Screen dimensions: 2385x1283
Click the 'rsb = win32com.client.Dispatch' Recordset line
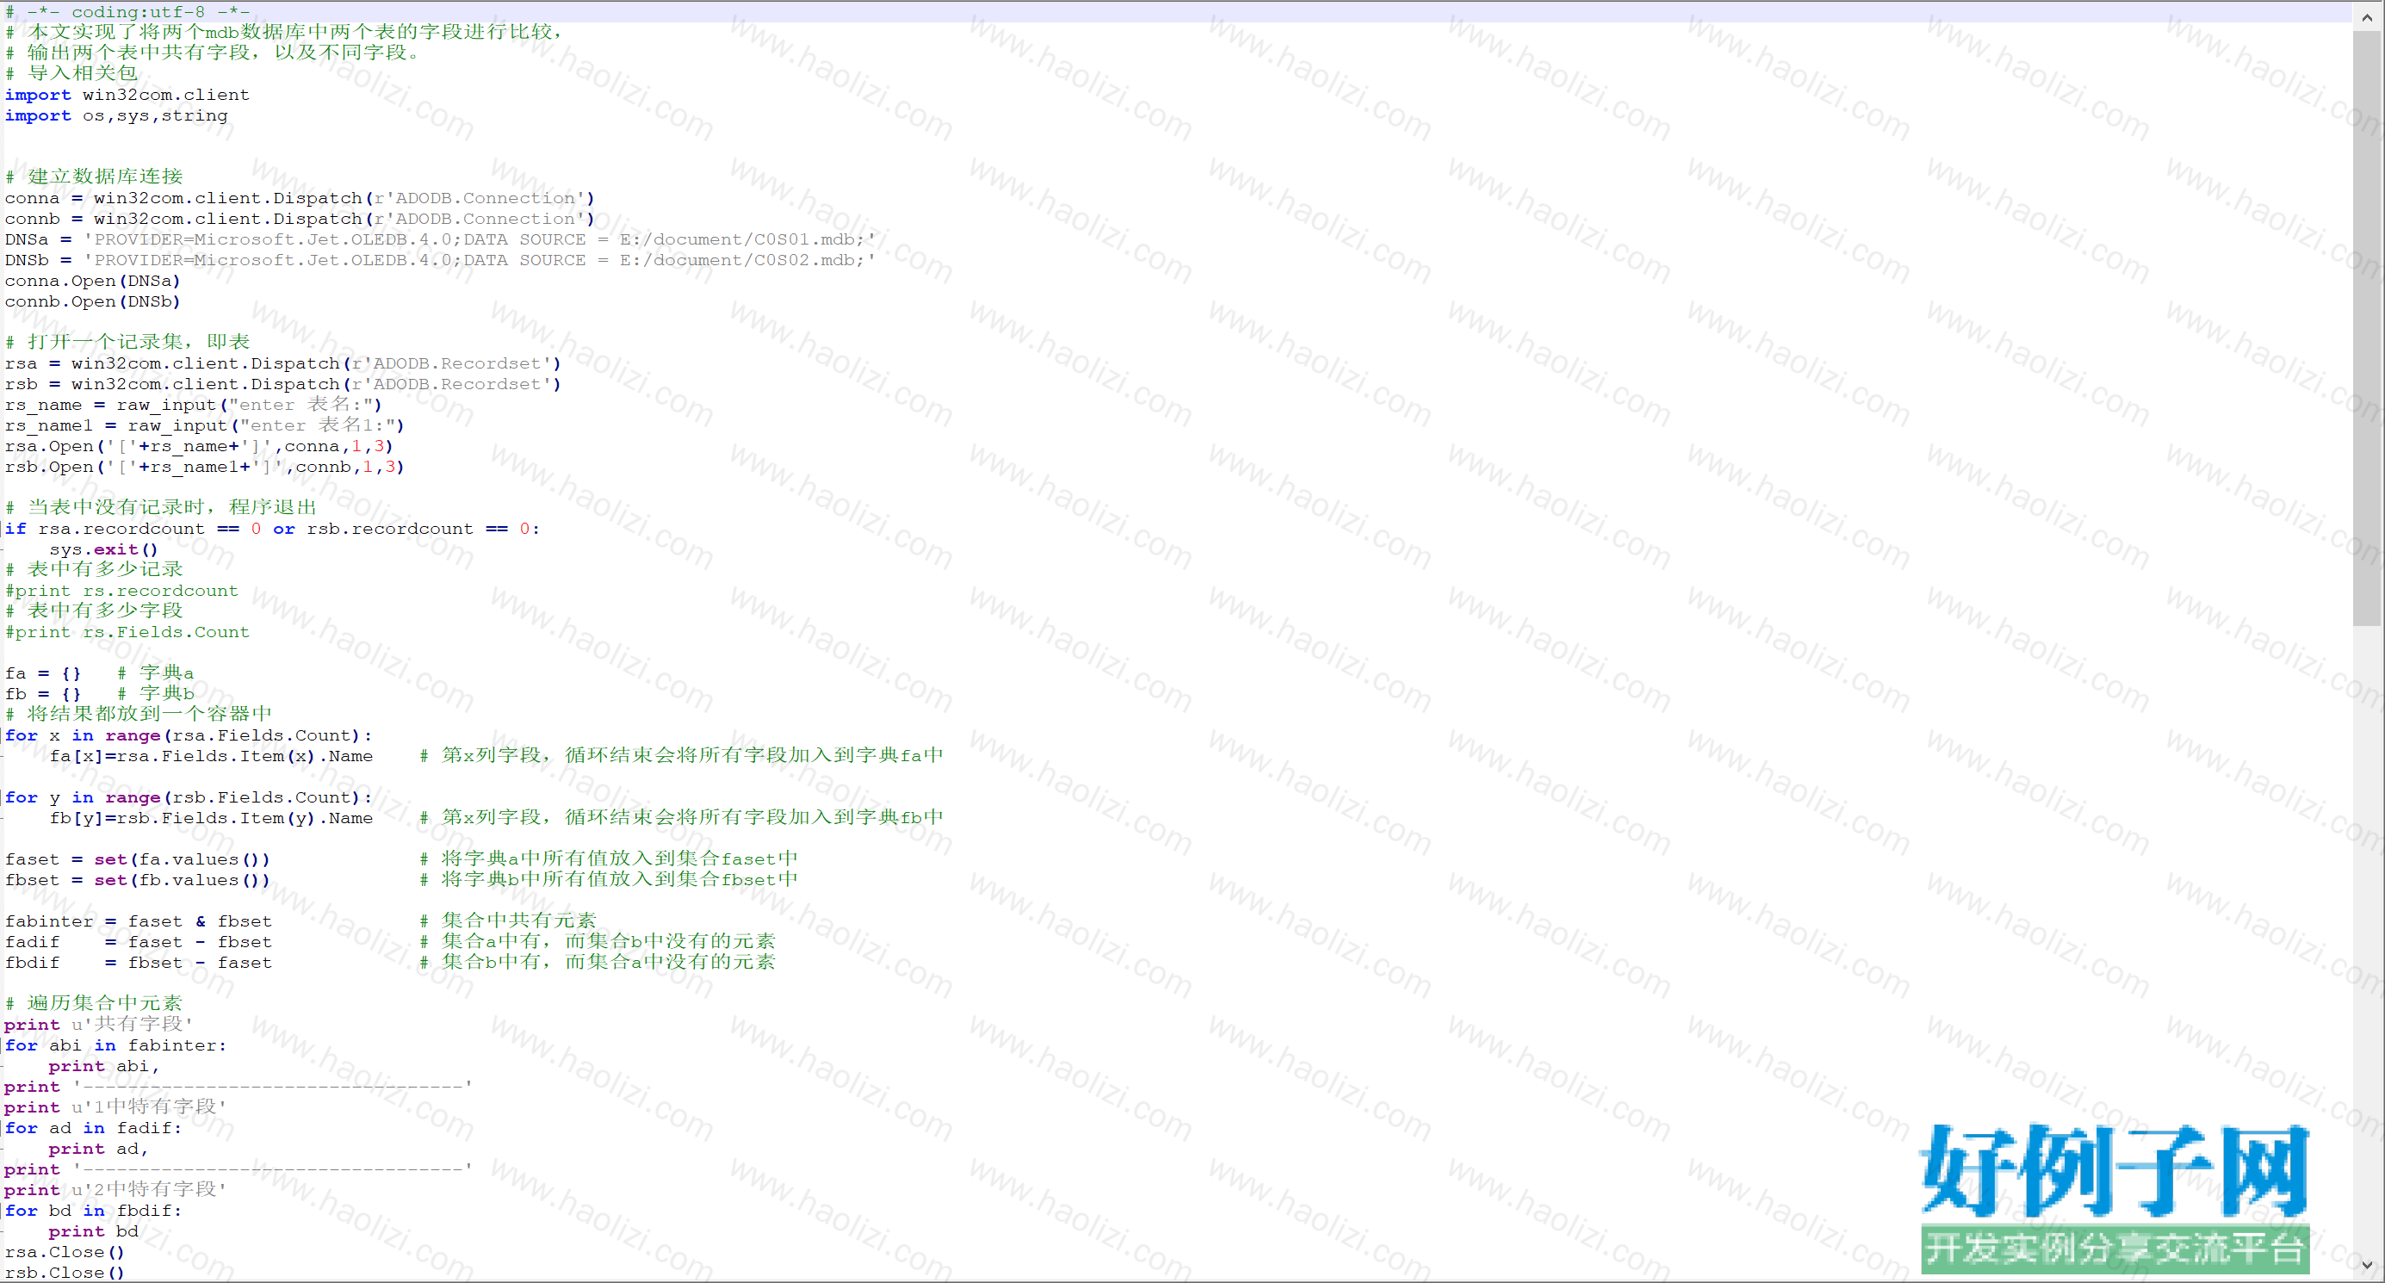pos(283,384)
